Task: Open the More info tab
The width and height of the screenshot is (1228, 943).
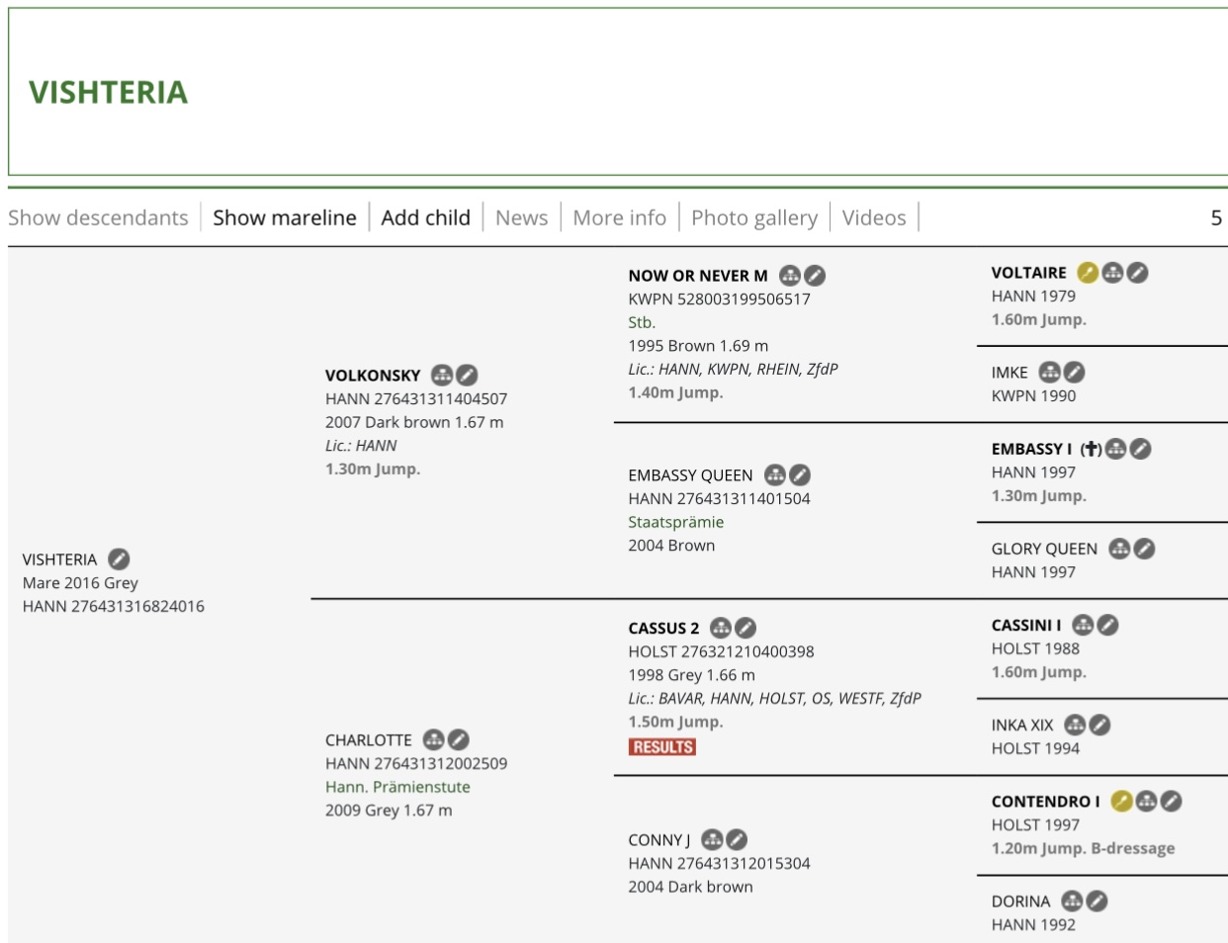Action: point(620,217)
